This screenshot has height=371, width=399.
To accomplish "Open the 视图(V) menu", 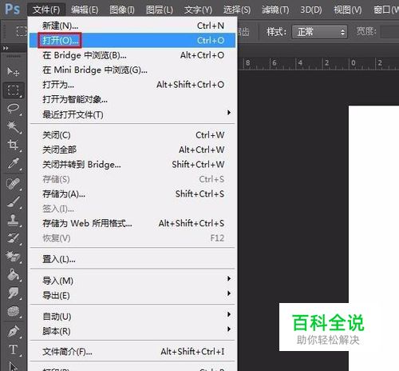I will click(x=348, y=10).
